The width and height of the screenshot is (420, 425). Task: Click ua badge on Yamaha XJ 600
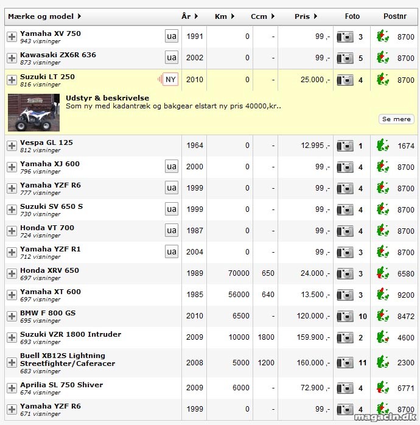pos(172,166)
